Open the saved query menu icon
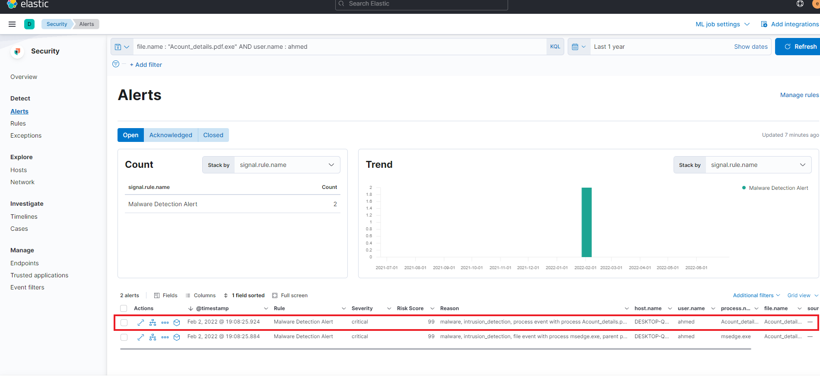 click(122, 47)
